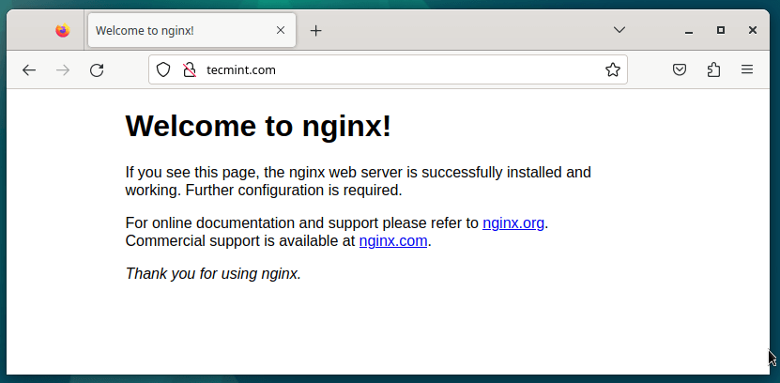Open the Pocket save icon
Image resolution: width=780 pixels, height=383 pixels.
coord(680,69)
